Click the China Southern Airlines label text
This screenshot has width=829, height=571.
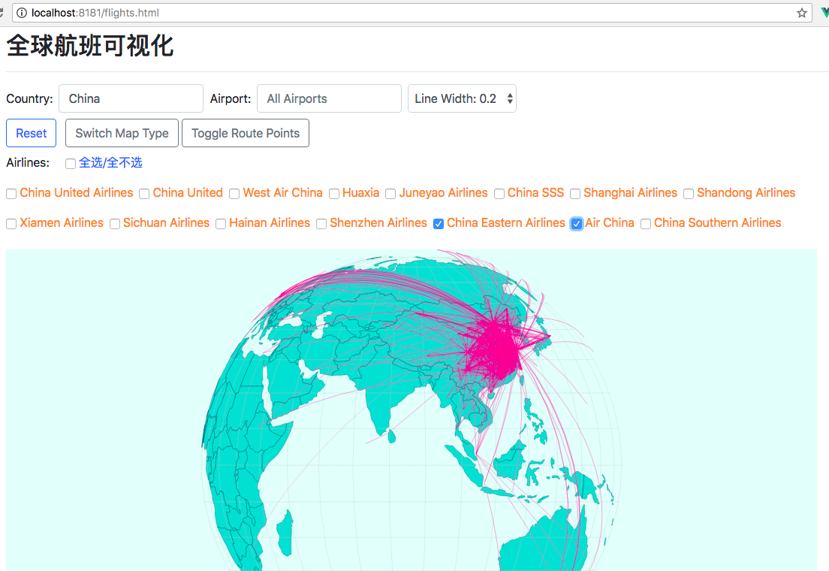[x=717, y=223]
